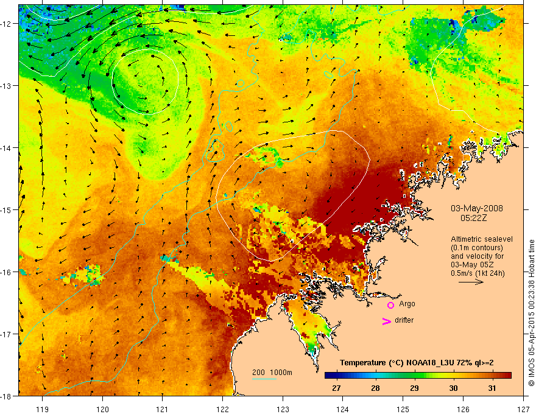The width and height of the screenshot is (536, 414).
Task: Click the longitude axis label '125'
Action: 403,409
